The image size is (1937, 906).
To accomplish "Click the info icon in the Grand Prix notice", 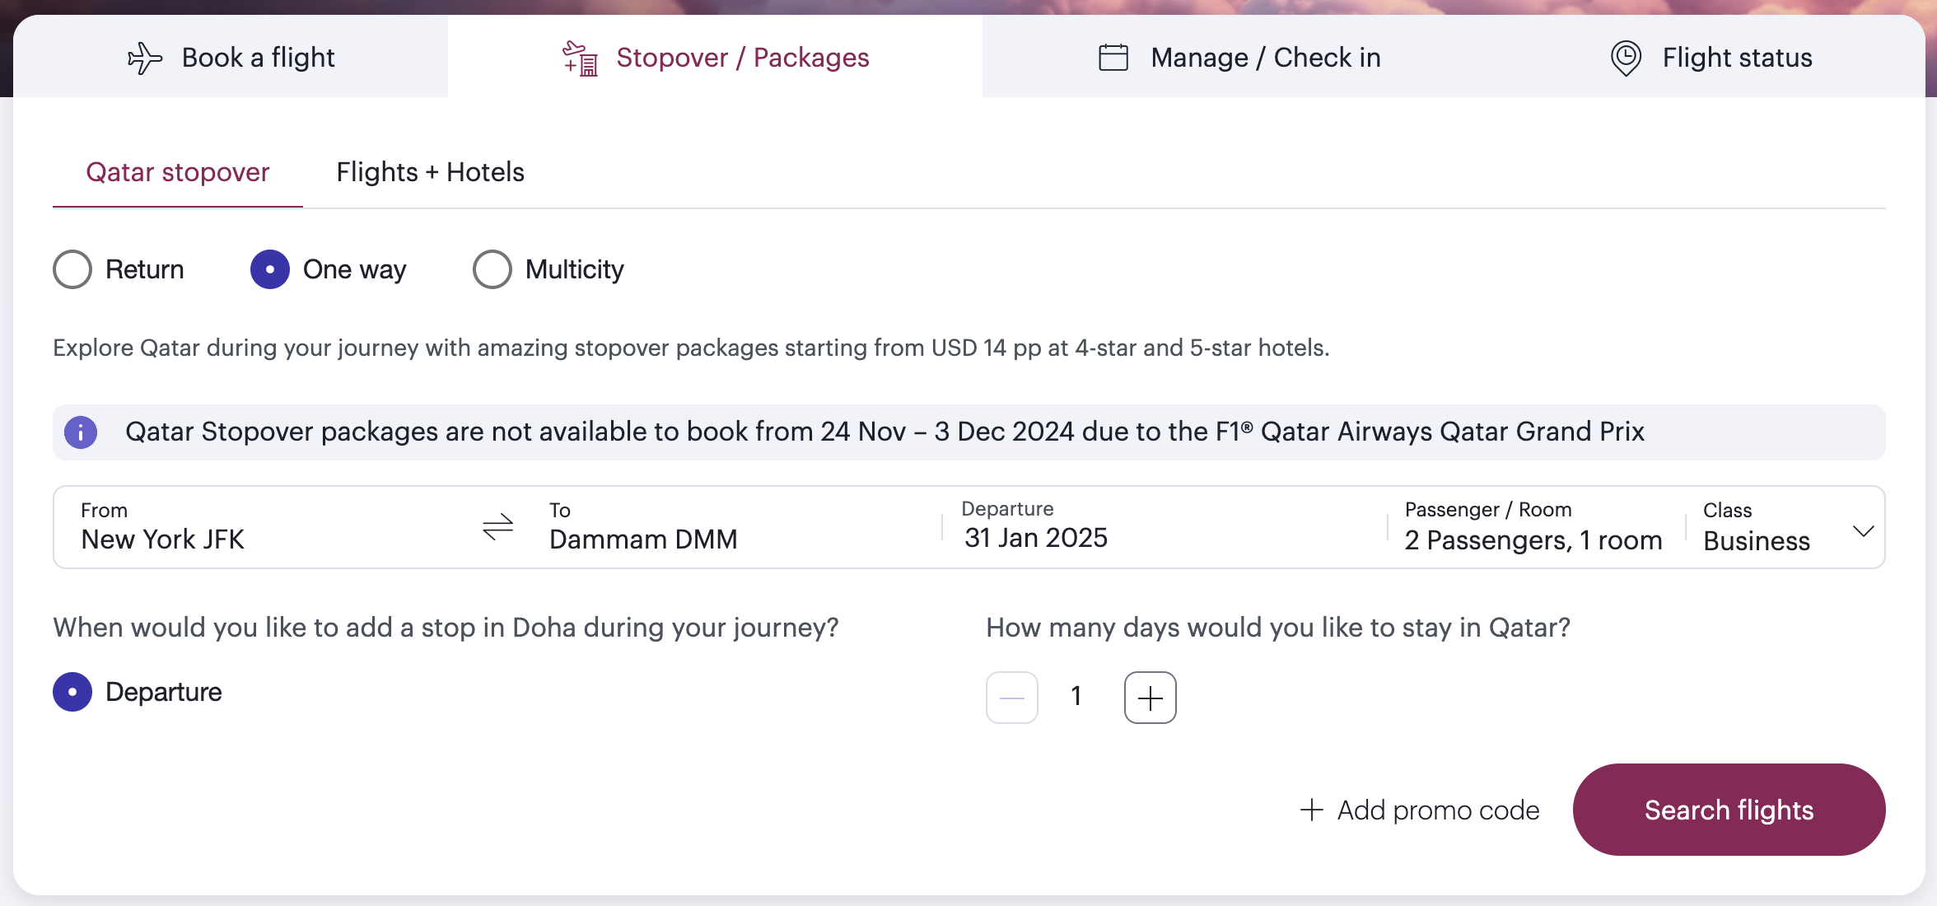I will pyautogui.click(x=81, y=432).
